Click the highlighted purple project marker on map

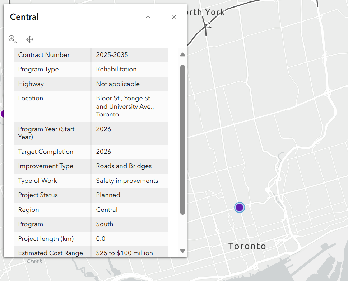[x=240, y=207]
